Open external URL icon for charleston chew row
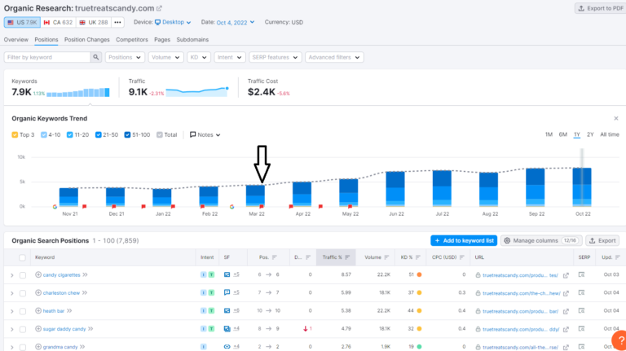 point(566,293)
